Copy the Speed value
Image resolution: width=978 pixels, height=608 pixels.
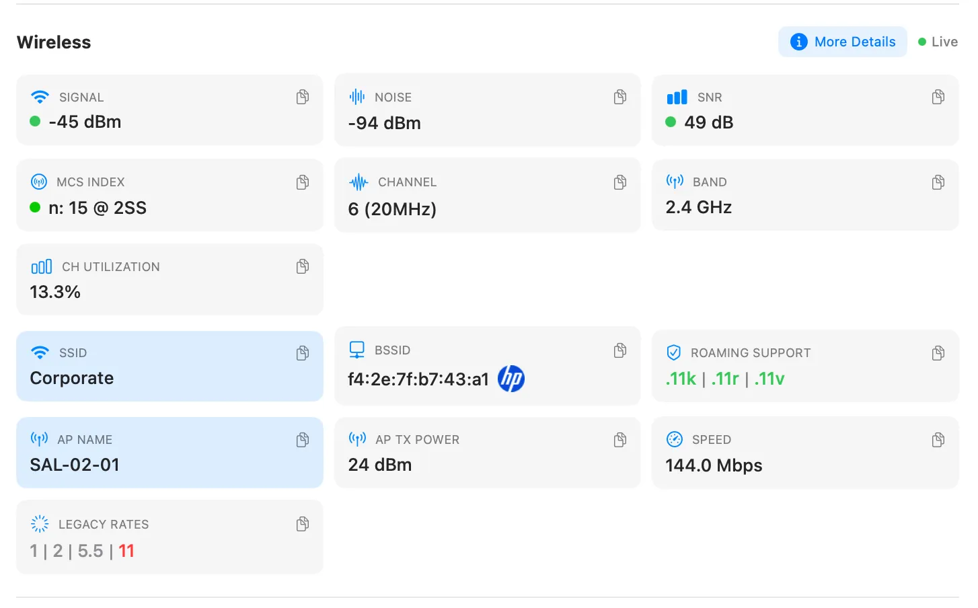point(938,440)
